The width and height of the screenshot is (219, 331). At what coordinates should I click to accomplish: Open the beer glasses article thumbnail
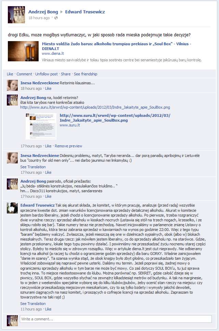coord(23,51)
